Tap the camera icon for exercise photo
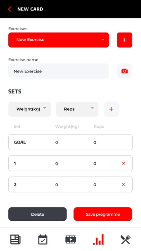141x251 pixels. pos(124,71)
